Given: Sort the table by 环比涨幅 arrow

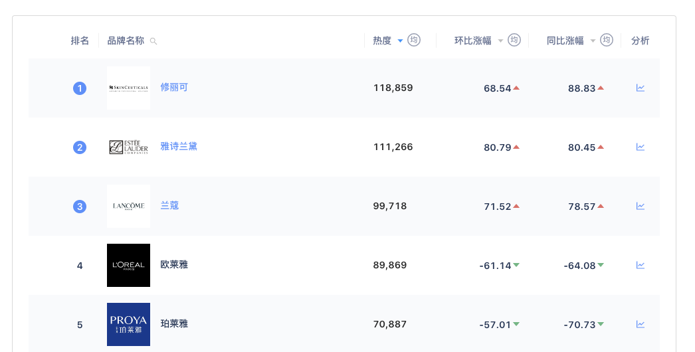Looking at the screenshot, I should pos(500,41).
